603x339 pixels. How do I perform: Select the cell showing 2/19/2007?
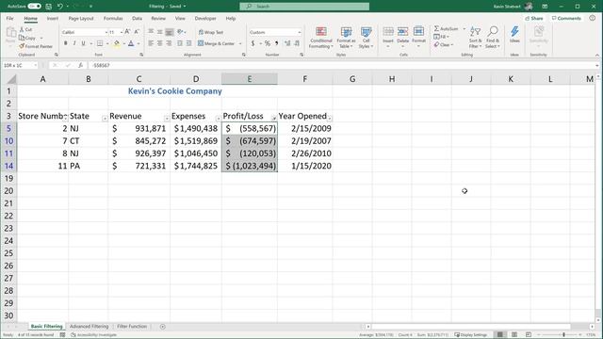pos(305,141)
